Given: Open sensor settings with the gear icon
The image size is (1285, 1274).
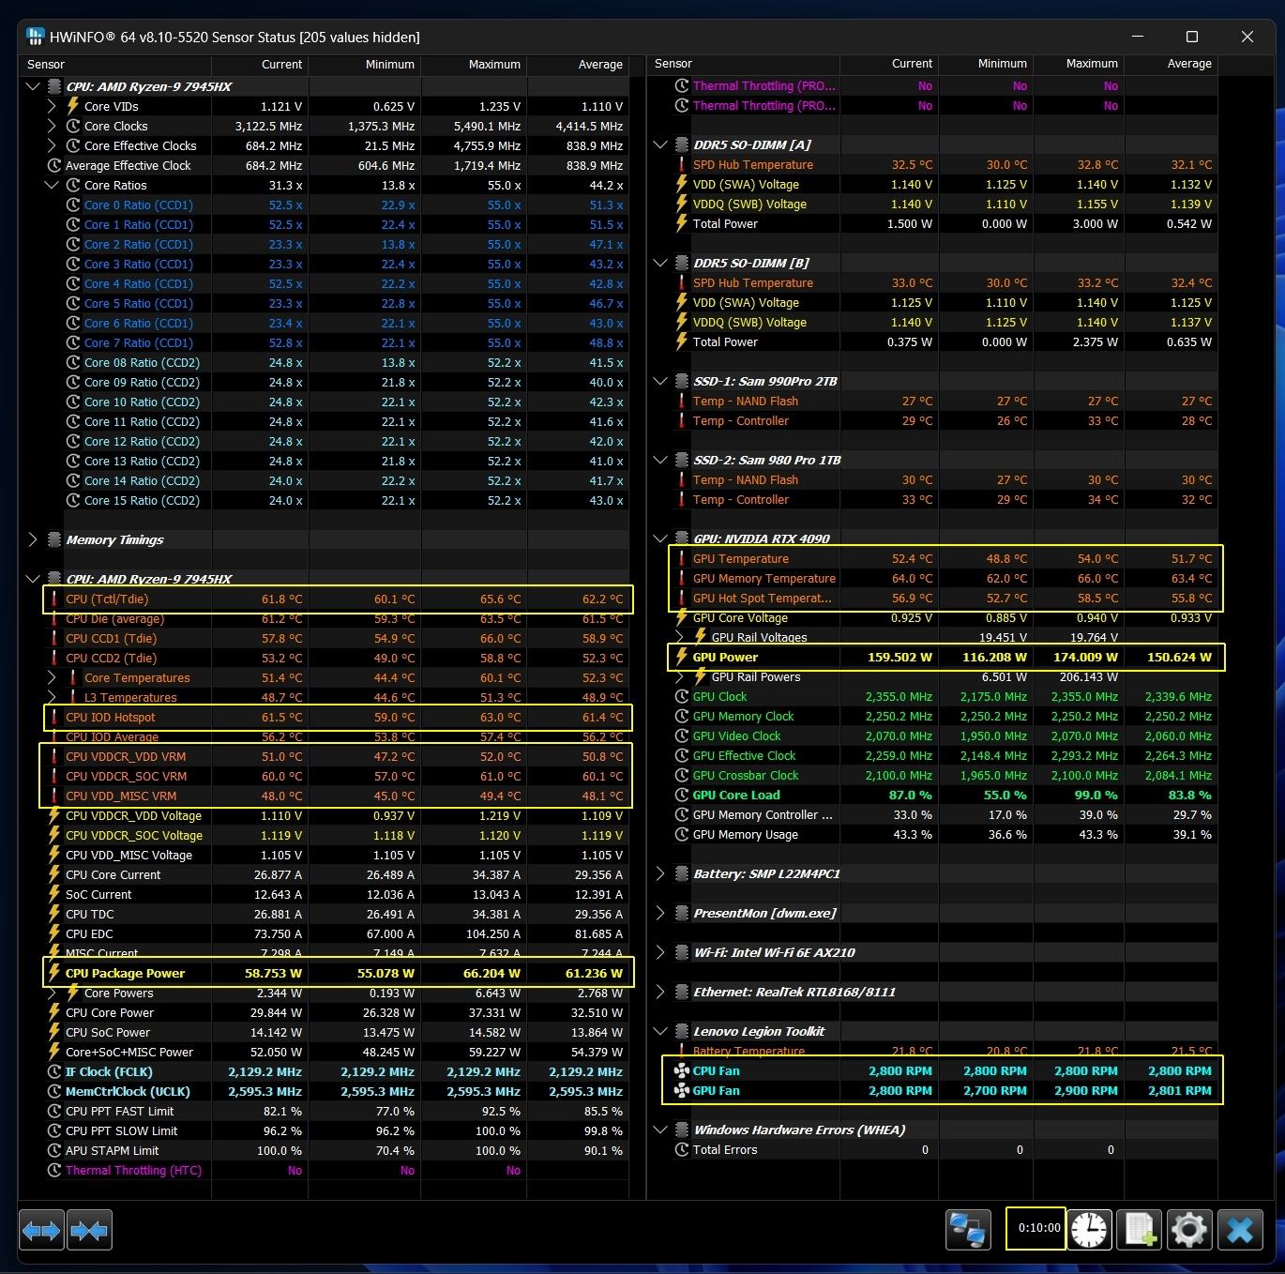Looking at the screenshot, I should click(x=1188, y=1229).
